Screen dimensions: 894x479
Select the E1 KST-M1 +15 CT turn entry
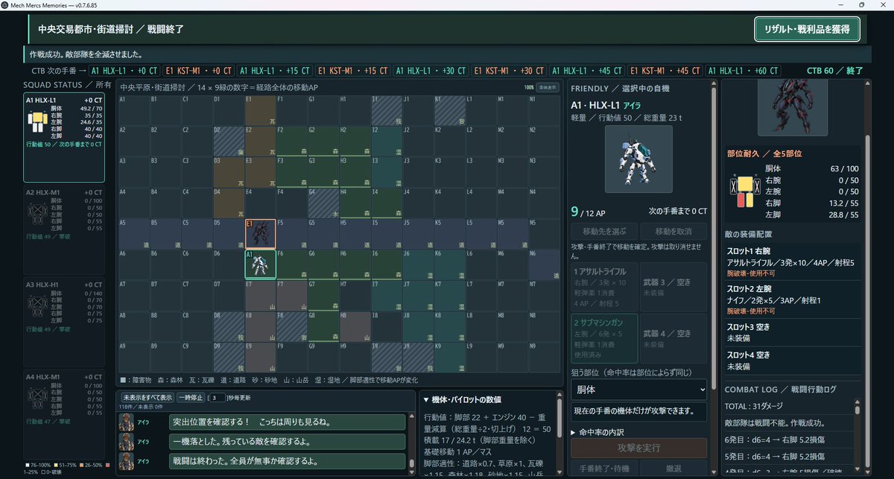coord(353,71)
